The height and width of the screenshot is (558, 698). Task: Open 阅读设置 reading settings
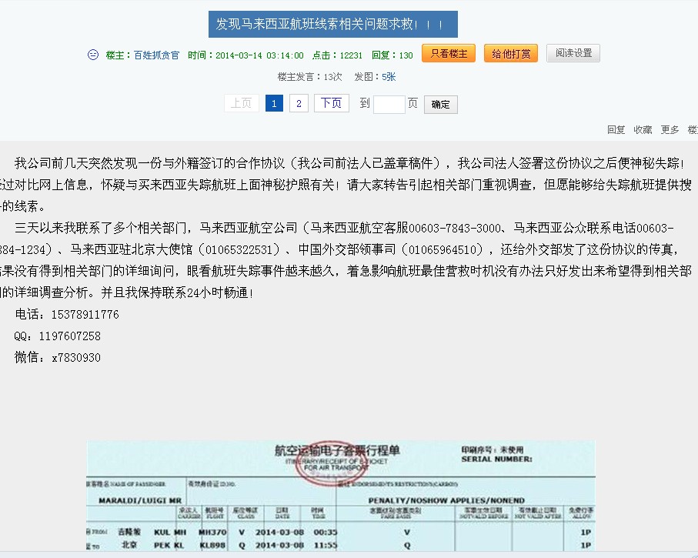[573, 53]
